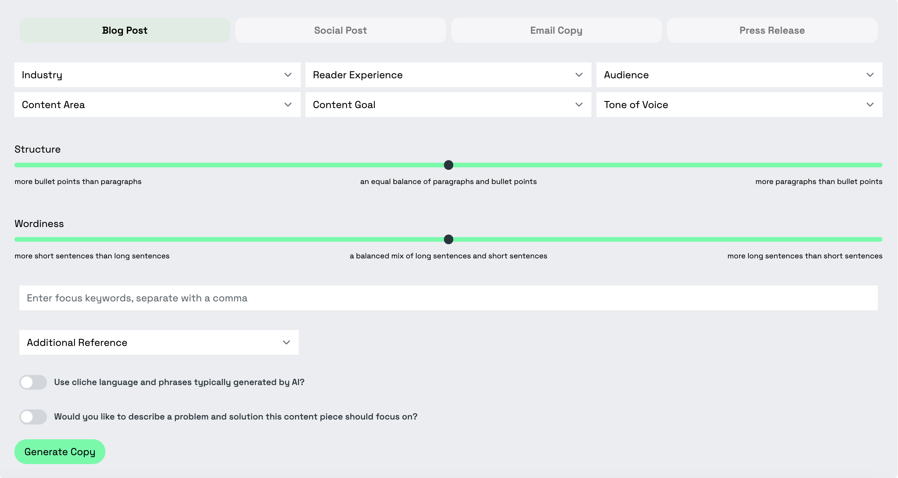Click the Content Area chevron arrow

[288, 105]
